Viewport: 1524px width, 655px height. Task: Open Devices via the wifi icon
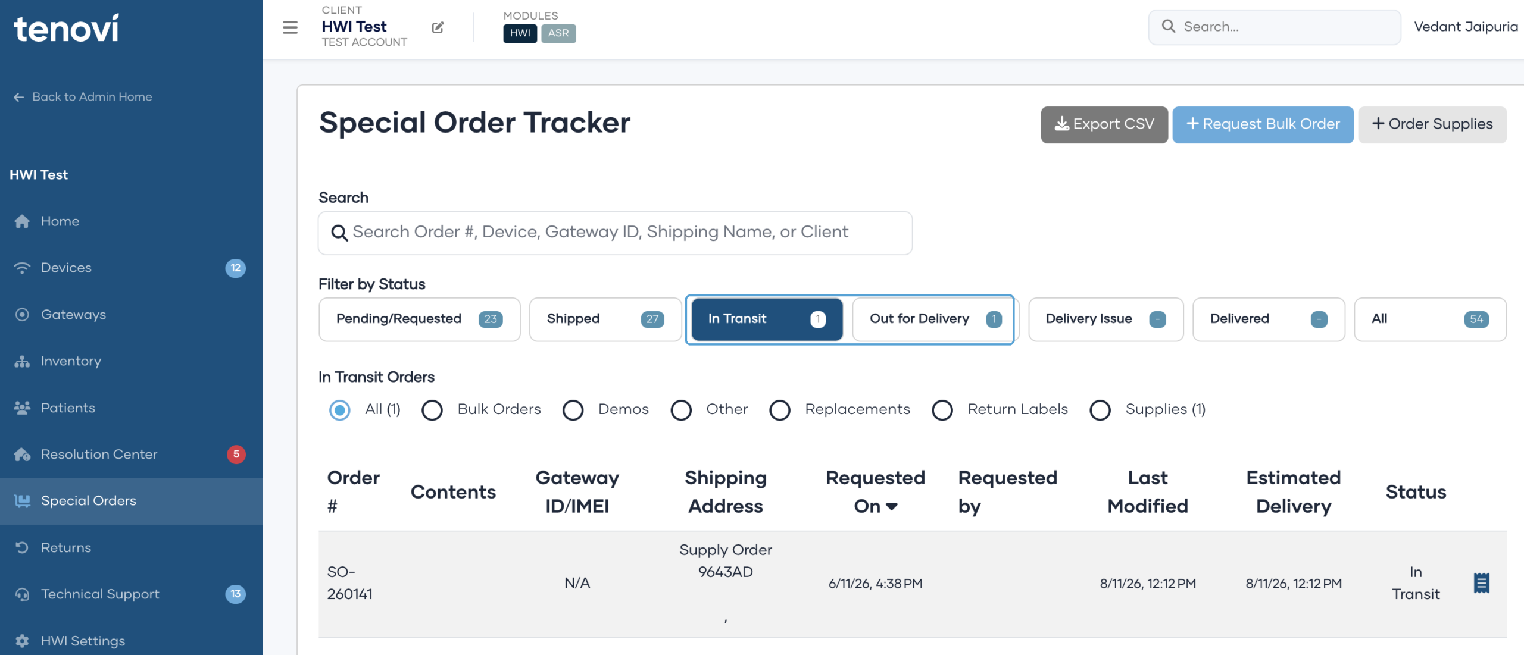pyautogui.click(x=22, y=268)
